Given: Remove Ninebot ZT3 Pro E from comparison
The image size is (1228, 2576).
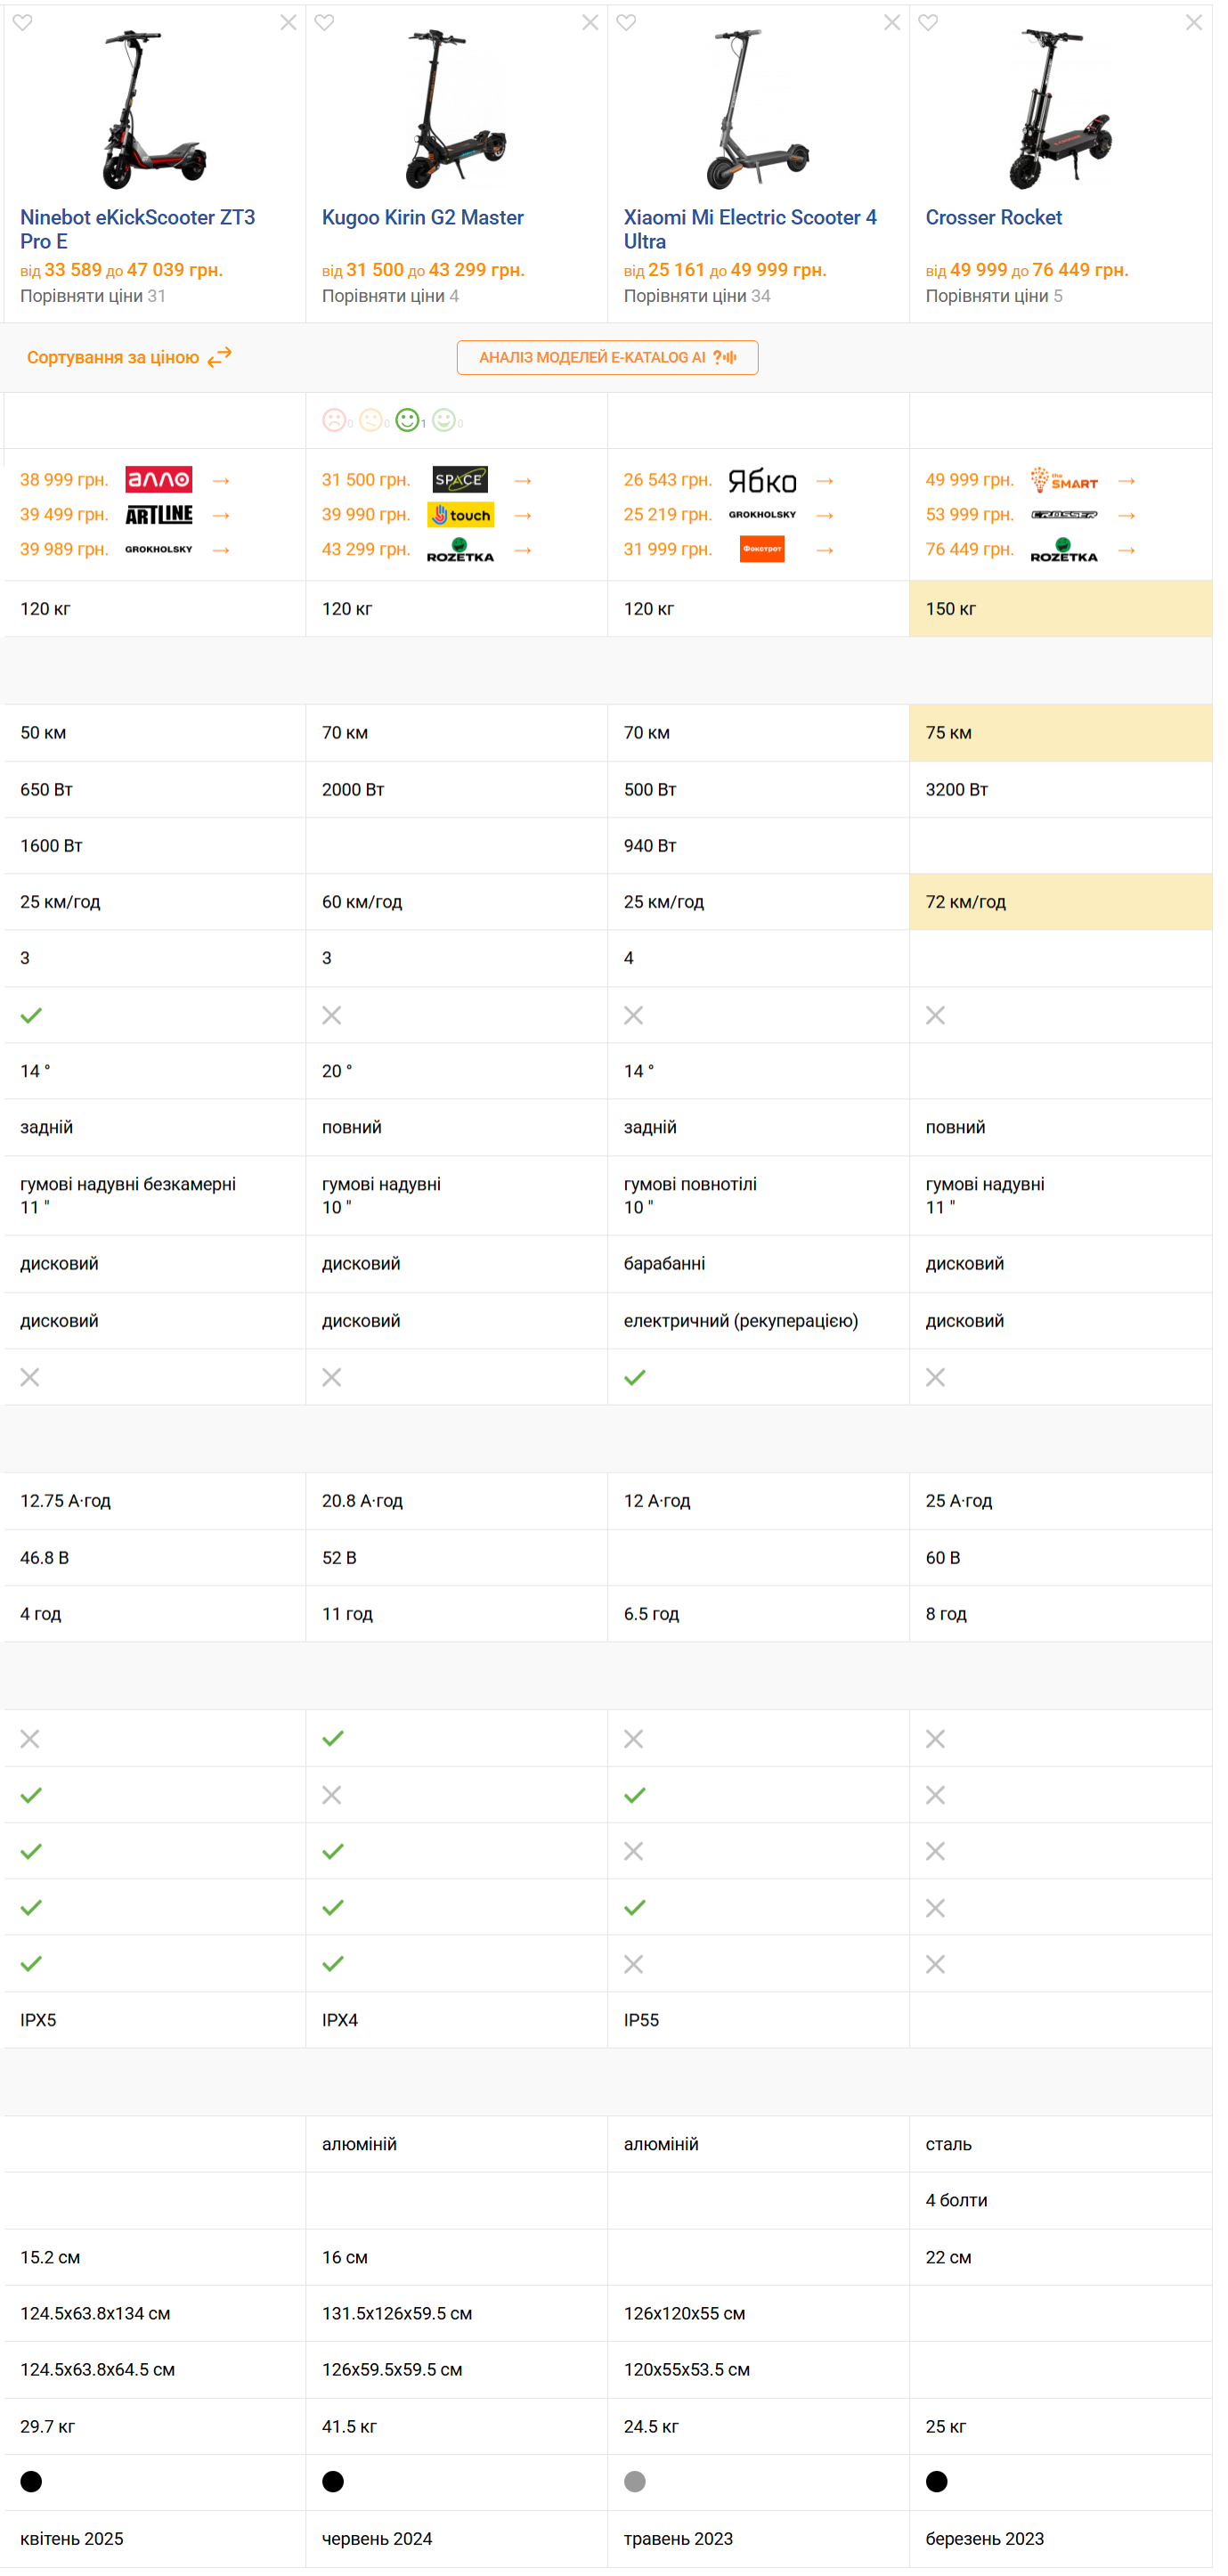Looking at the screenshot, I should click(288, 22).
